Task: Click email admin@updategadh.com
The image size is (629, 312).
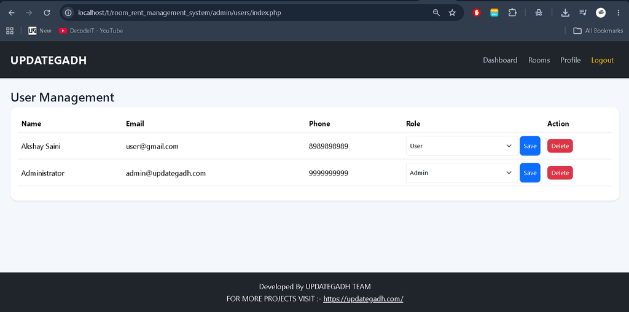Action: tap(166, 173)
